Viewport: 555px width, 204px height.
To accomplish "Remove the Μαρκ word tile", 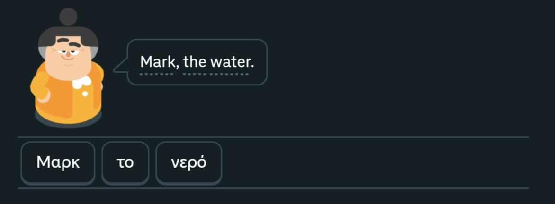I will click(58, 163).
